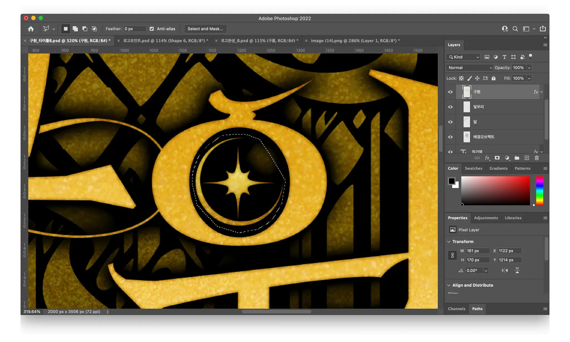Screen dimensions: 570x342
Task: Switch to the Swatches tab
Action: (x=473, y=168)
